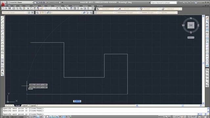Click the Open drawing icon in the Standard toolbar
This screenshot has width=210, height=118.
[x=6, y=9]
